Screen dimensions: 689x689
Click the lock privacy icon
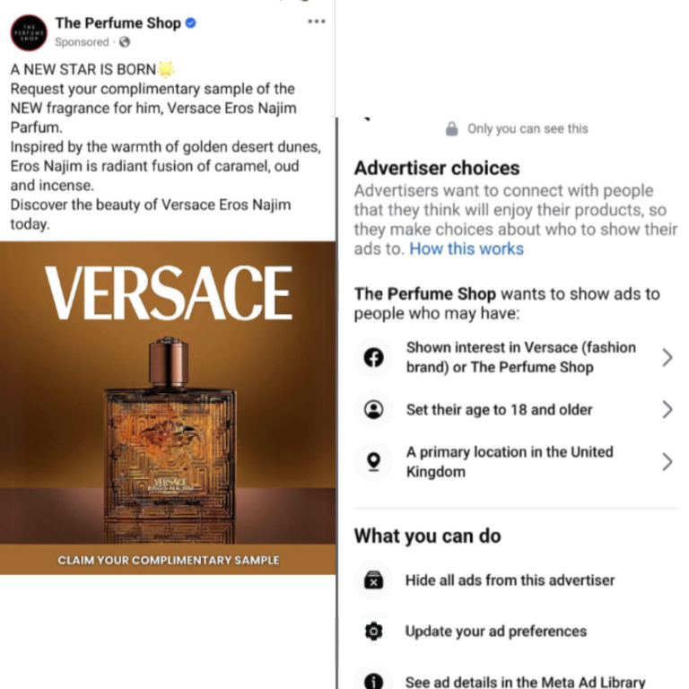click(x=452, y=129)
